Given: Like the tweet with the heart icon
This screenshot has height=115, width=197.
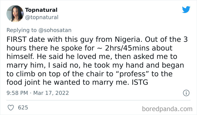Looking at the screenshot, I should (11, 107).
